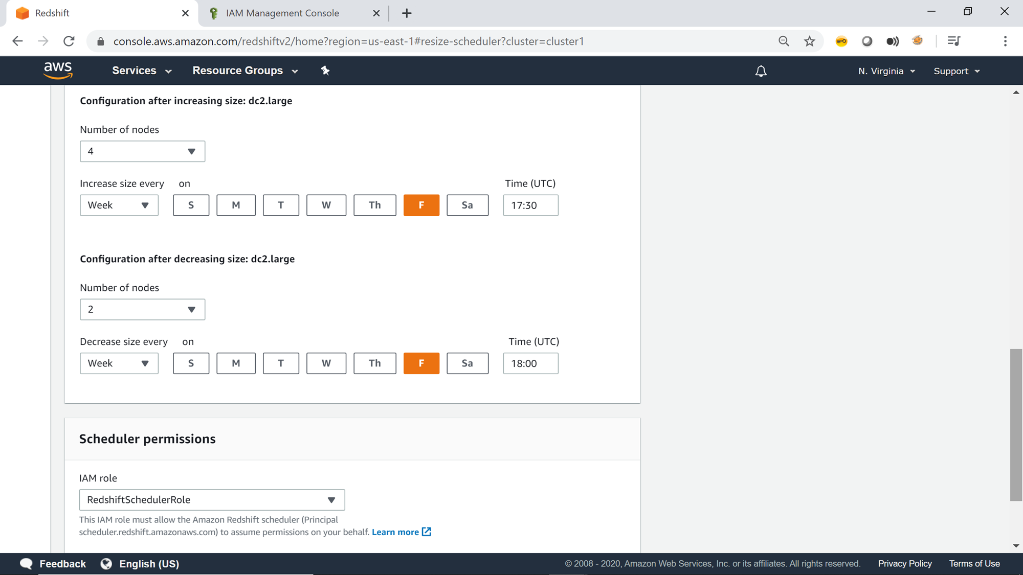Open Chrome three-dot menu
This screenshot has width=1023, height=575.
1005,41
